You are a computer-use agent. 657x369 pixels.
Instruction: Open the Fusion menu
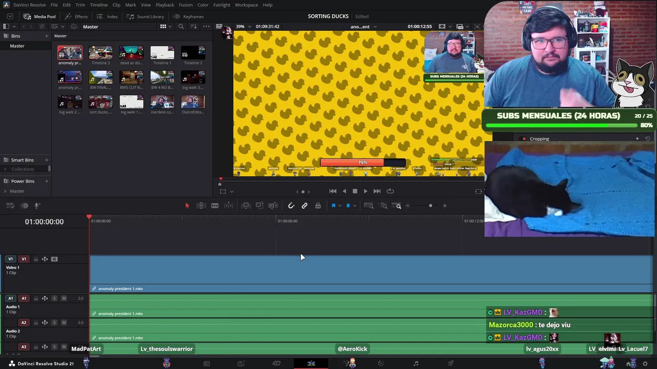pyautogui.click(x=186, y=5)
